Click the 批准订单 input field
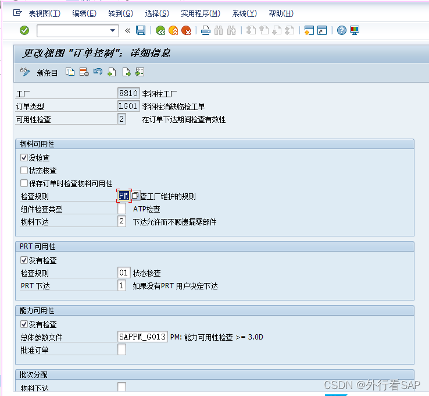The height and width of the screenshot is (396, 429). (x=121, y=349)
